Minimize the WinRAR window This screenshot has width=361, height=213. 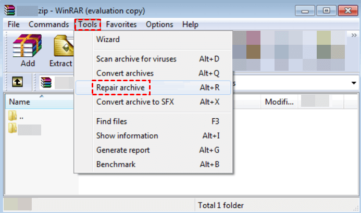[305, 10]
